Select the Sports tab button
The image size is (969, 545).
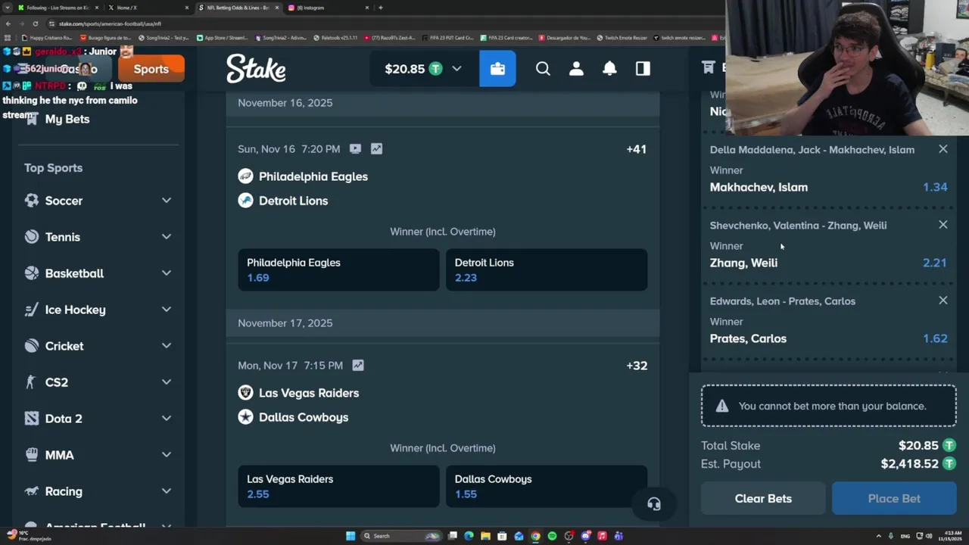coord(151,69)
